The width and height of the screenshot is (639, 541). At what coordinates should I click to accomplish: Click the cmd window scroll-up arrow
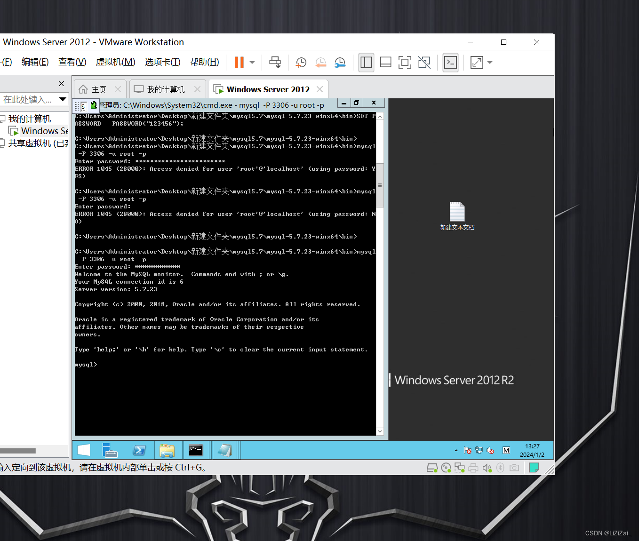tap(380, 116)
